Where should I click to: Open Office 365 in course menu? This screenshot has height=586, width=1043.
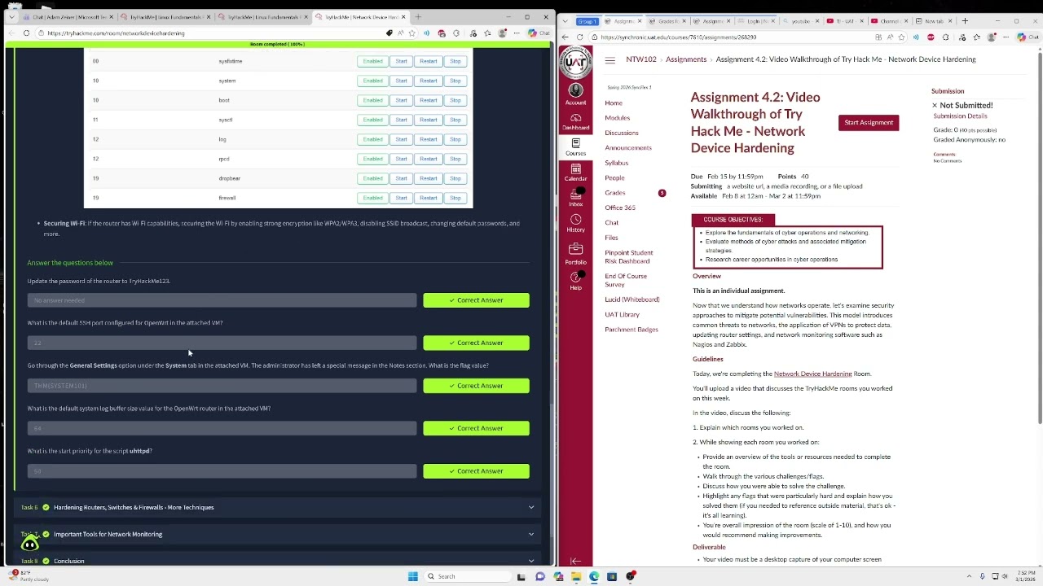[x=619, y=208]
